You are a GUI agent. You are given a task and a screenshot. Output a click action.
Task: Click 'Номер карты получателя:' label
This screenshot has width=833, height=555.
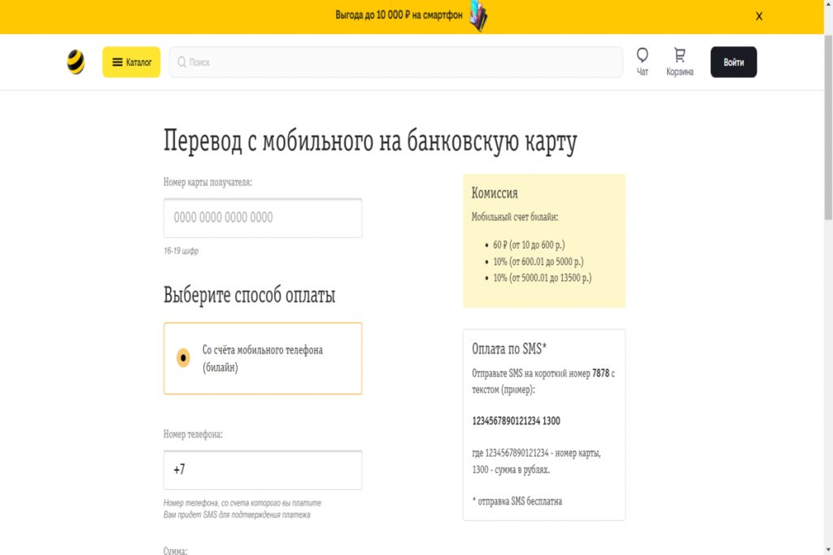tap(207, 182)
